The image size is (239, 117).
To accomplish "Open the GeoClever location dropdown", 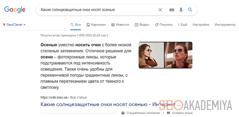I will coord(14,25).
